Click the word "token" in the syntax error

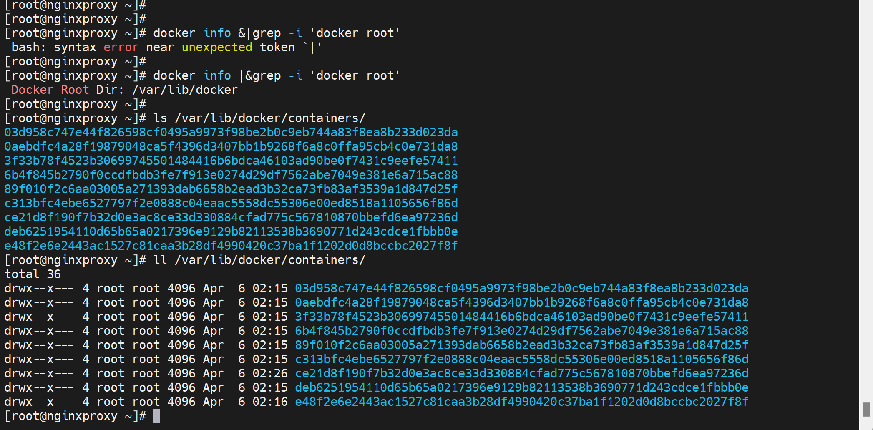[277, 47]
